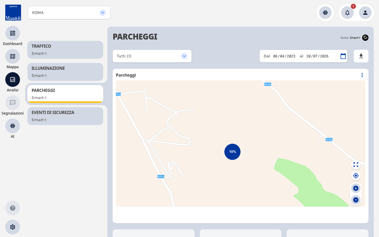Select the EVENTI DI SICUREZZA tab

65,116
